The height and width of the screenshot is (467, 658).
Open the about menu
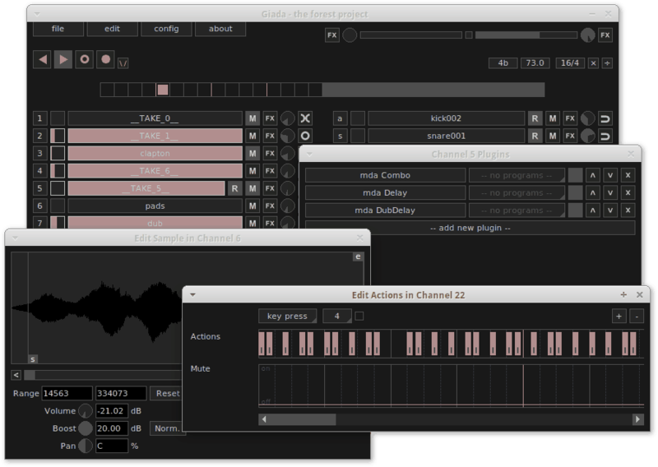pos(220,29)
